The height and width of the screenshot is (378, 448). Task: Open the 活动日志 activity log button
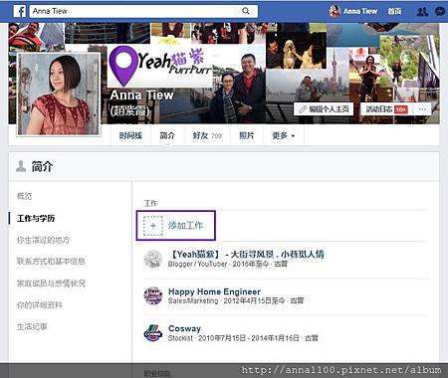click(x=379, y=109)
